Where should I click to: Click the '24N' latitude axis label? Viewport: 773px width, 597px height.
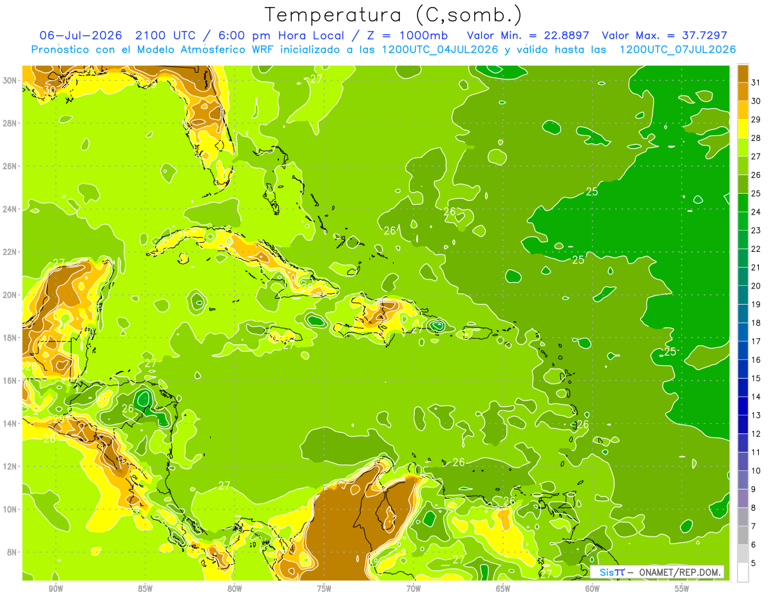tap(11, 209)
